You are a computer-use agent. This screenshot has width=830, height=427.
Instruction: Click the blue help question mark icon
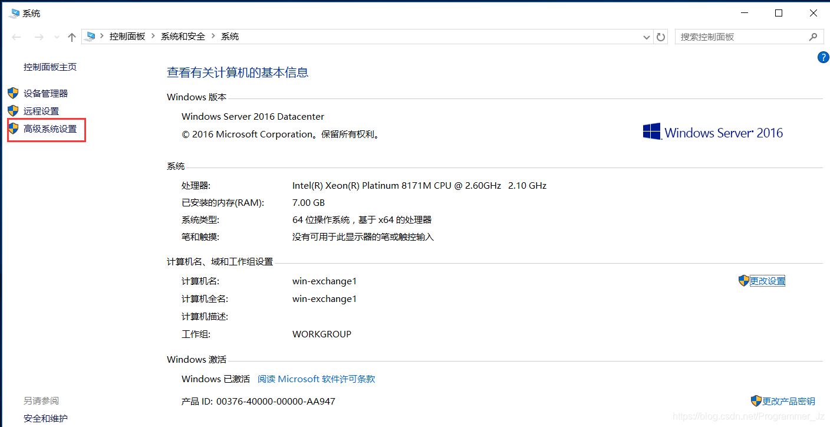pyautogui.click(x=824, y=57)
